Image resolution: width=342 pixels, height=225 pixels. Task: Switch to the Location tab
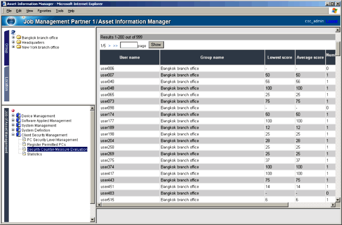7,84
